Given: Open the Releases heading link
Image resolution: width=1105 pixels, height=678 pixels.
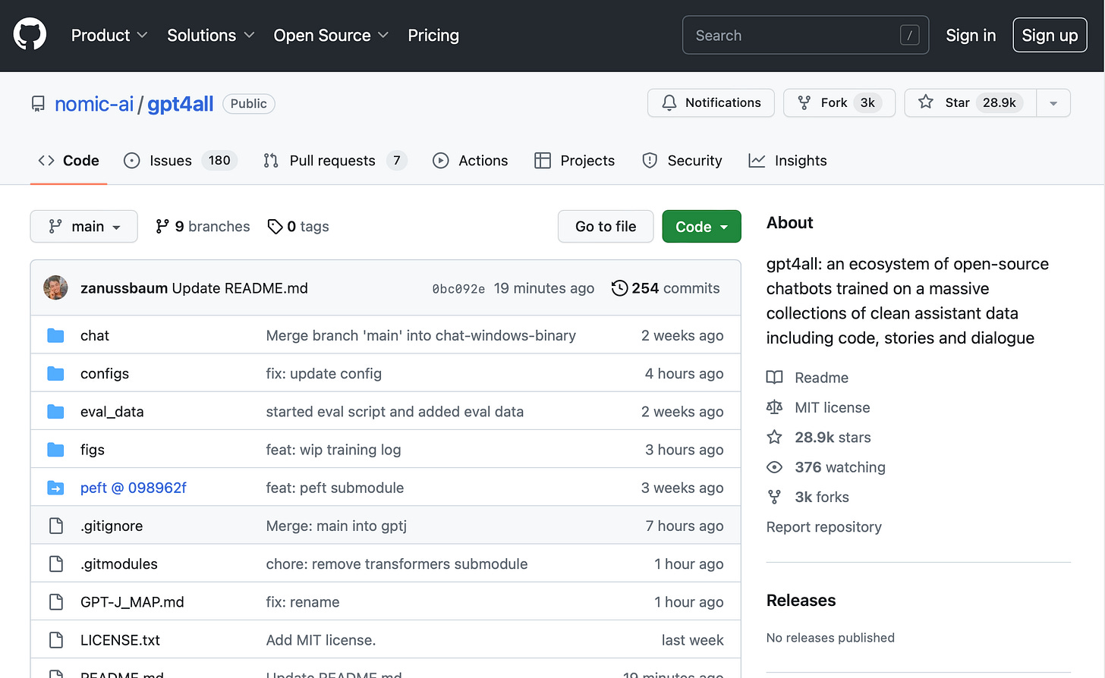Looking at the screenshot, I should 801,601.
